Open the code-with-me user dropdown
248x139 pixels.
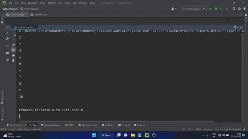(174, 9)
